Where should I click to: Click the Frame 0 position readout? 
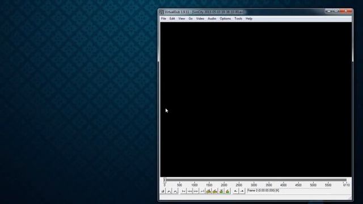[x=263, y=190]
